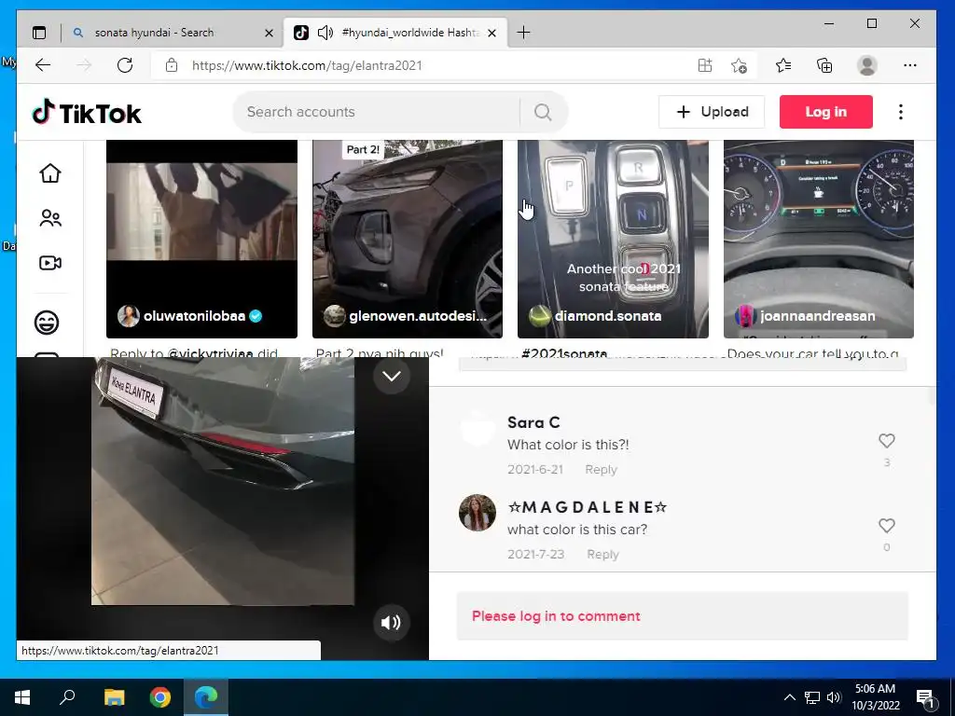Open TikTok home feed icon
This screenshot has height=716, width=955.
[x=50, y=172]
